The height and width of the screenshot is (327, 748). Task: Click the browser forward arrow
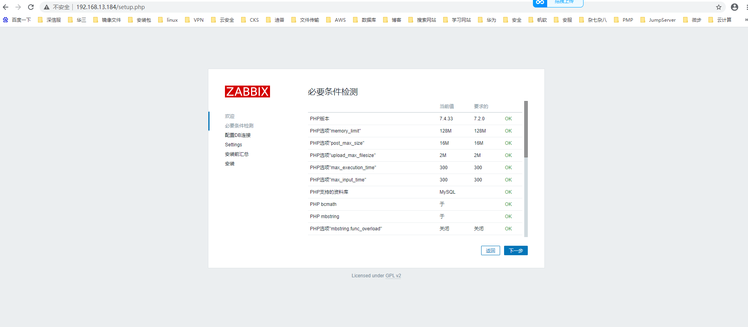pyautogui.click(x=18, y=7)
